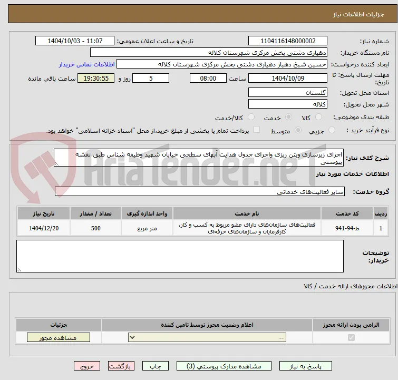Click the متر مربع unit cell

147,228
